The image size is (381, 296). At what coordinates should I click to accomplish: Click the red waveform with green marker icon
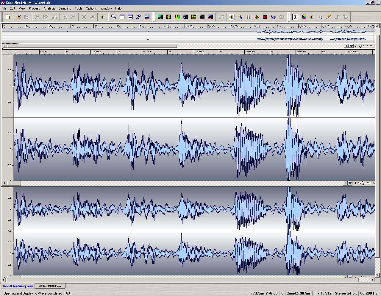point(257,17)
